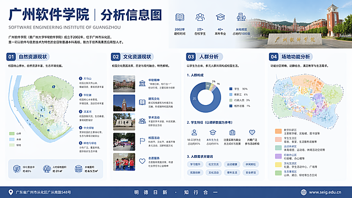Click the heart icon above 兴趣广泛
Viewport: 352px width, 198px height.
click(252, 133)
